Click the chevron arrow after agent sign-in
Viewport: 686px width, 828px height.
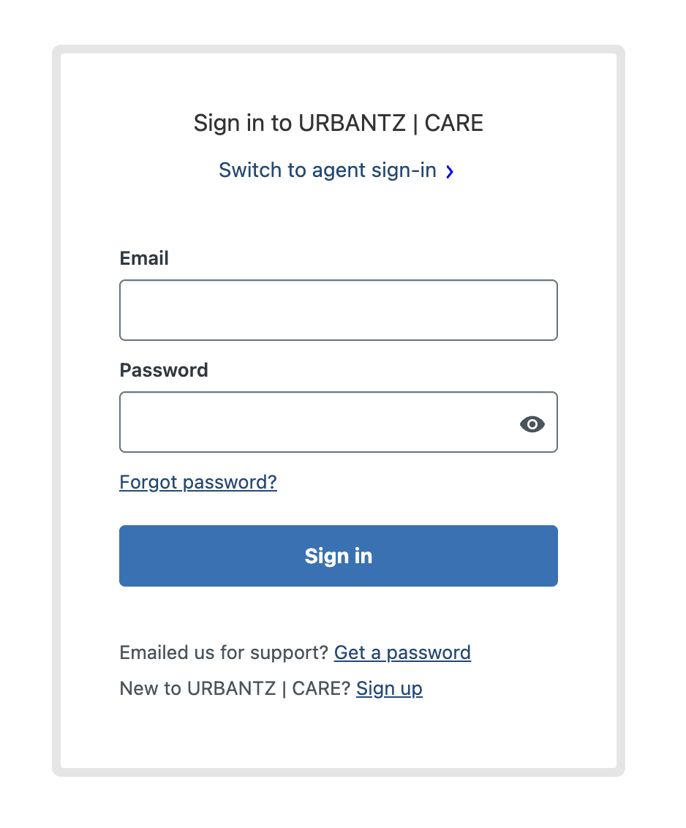[x=450, y=172]
